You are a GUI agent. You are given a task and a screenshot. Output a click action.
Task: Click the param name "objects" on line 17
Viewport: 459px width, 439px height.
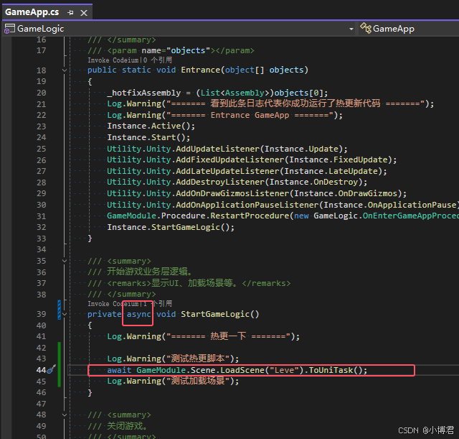[x=188, y=51]
